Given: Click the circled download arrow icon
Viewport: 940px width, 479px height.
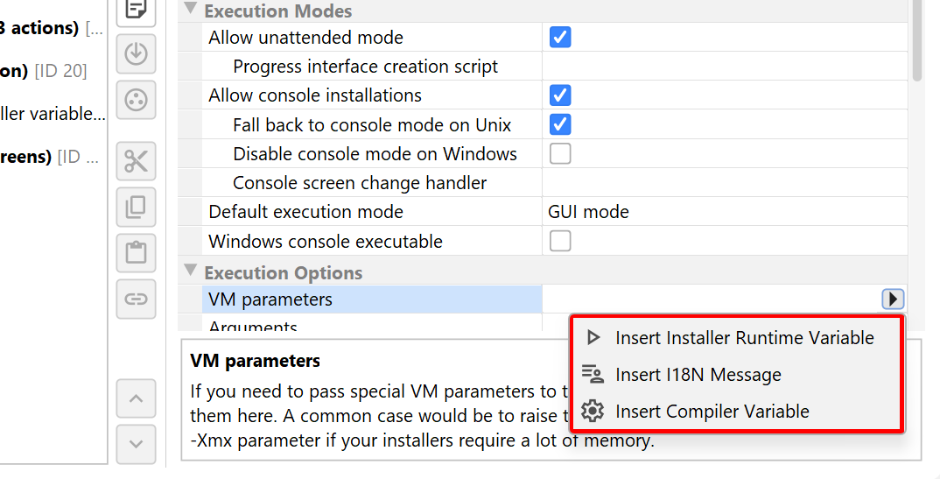Looking at the screenshot, I should tap(136, 53).
